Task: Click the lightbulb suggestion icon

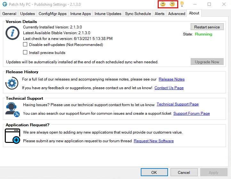Action: pyautogui.click(x=182, y=4)
